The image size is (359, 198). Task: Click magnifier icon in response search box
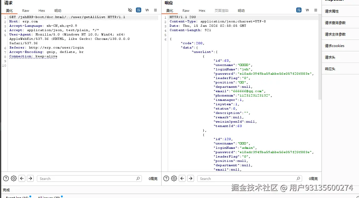coord(298,178)
